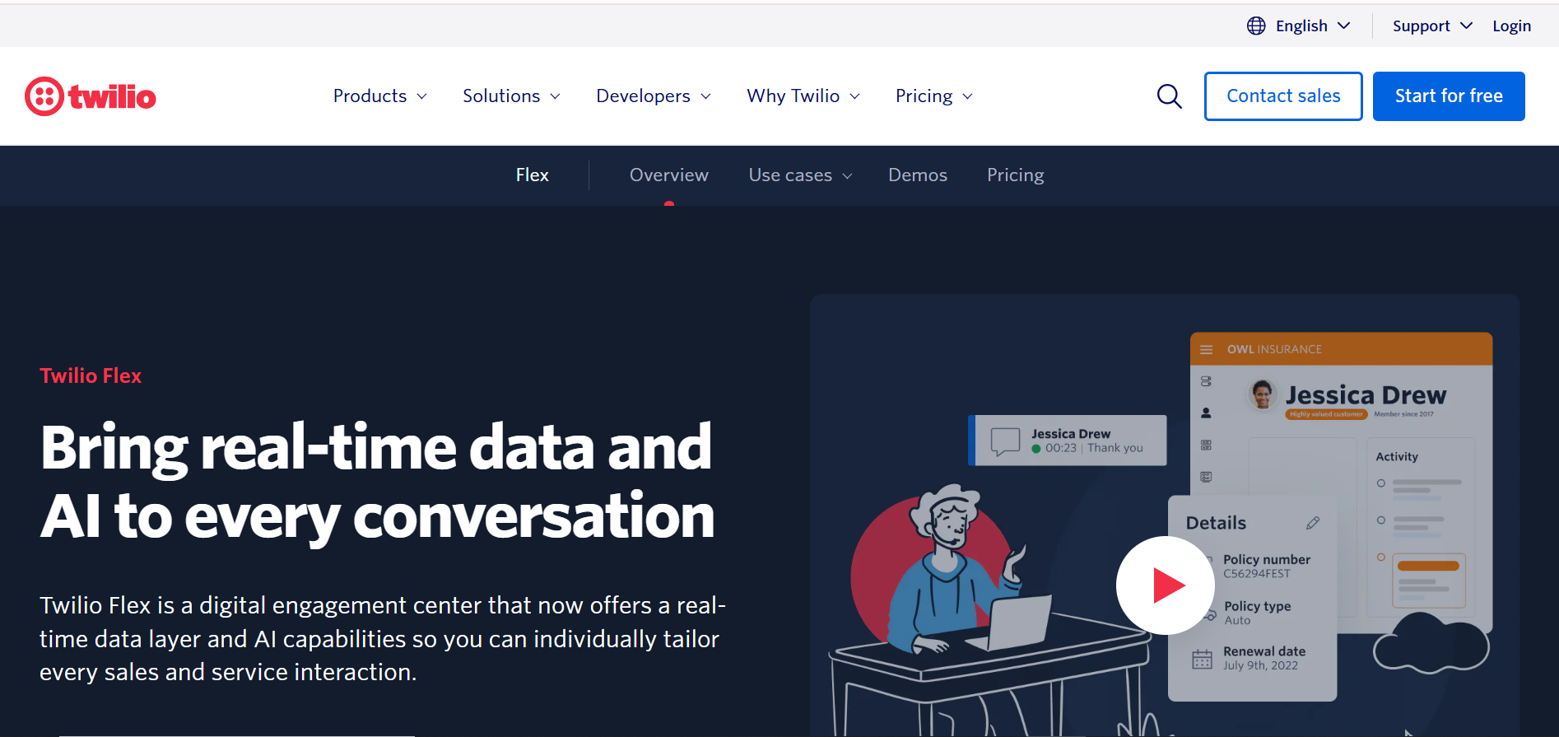
Task: Open the Support dropdown
Action: point(1432,26)
